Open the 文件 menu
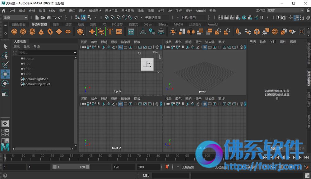Viewport: 311px width, 179px height. (12, 11)
